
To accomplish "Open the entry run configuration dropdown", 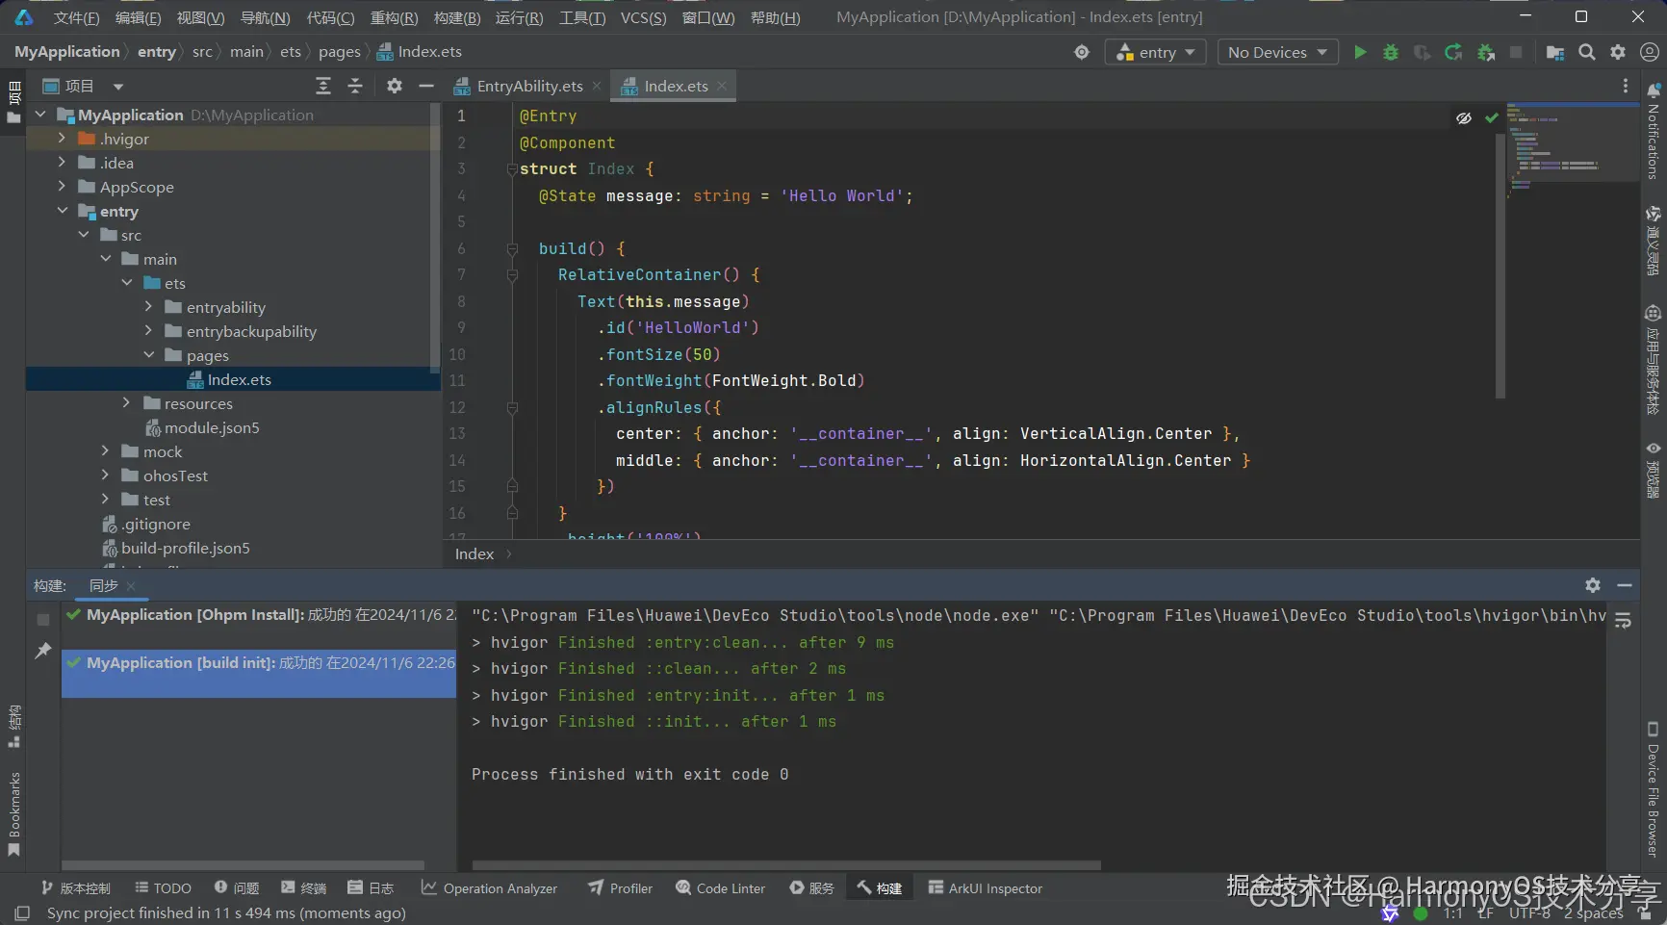I will [x=1155, y=52].
